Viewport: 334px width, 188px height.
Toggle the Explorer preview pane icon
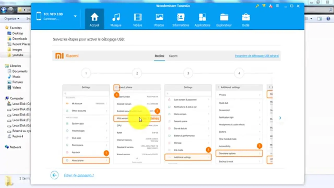click(319, 19)
